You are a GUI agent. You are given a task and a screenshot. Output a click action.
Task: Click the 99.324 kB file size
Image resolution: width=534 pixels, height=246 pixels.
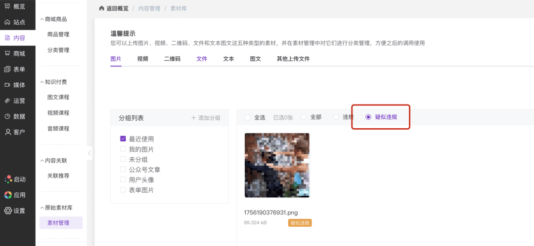click(x=255, y=223)
